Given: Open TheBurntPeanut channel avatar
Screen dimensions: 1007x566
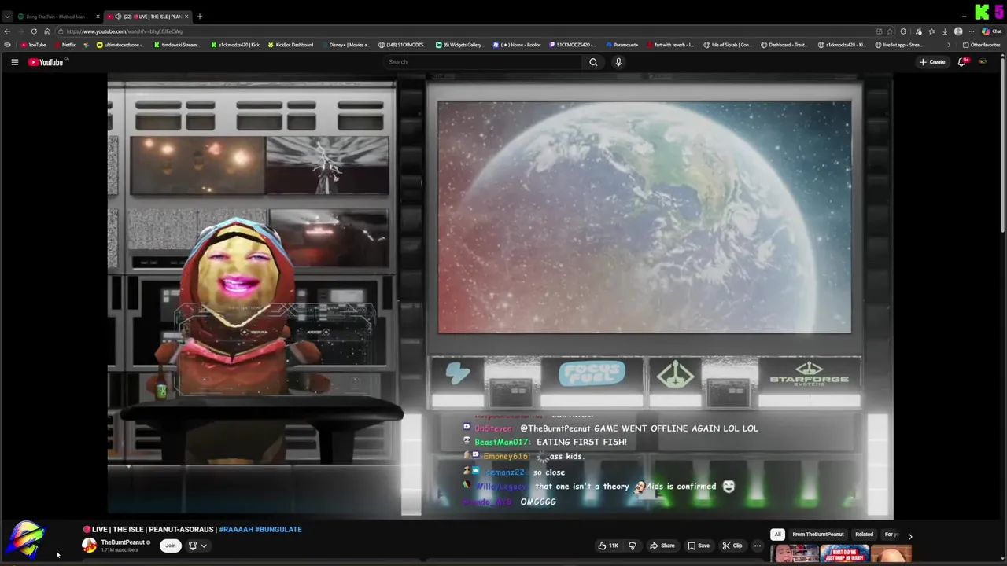Looking at the screenshot, I should pyautogui.click(x=90, y=546).
